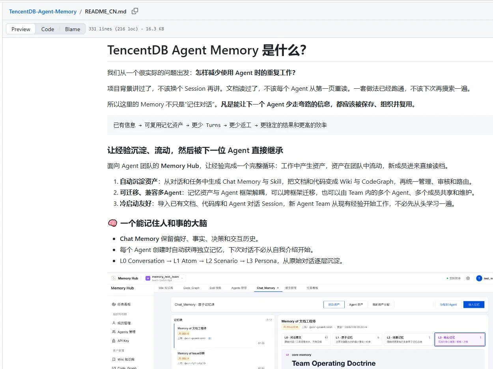Select the "Skill 技能" tab
Viewport: 493px width, 369px height.
(215, 288)
